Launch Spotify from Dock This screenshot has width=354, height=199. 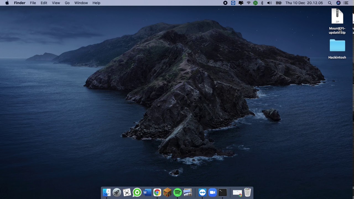click(178, 192)
